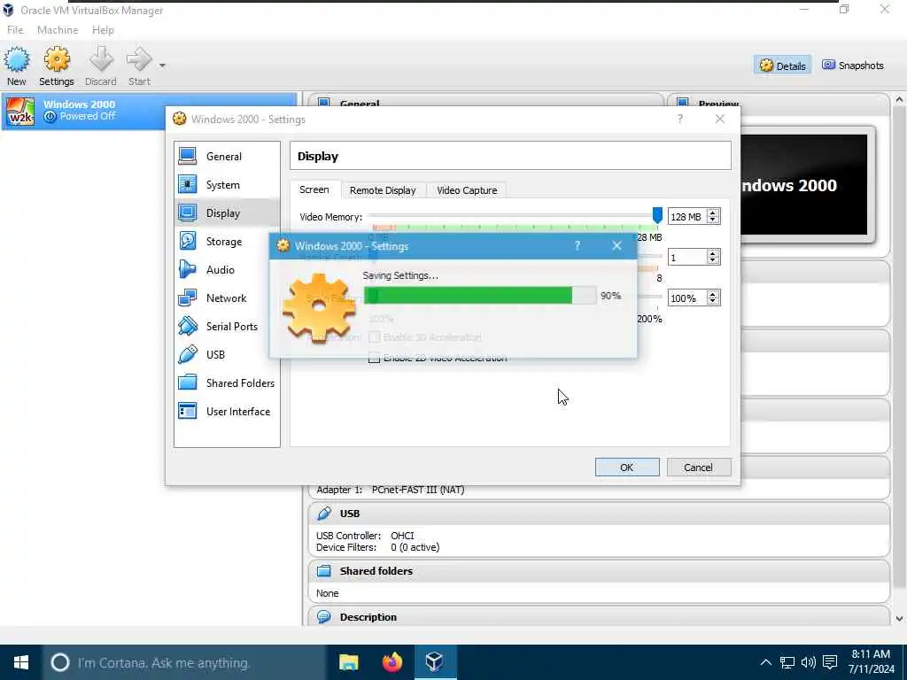Click help question mark in Display settings

pos(679,119)
